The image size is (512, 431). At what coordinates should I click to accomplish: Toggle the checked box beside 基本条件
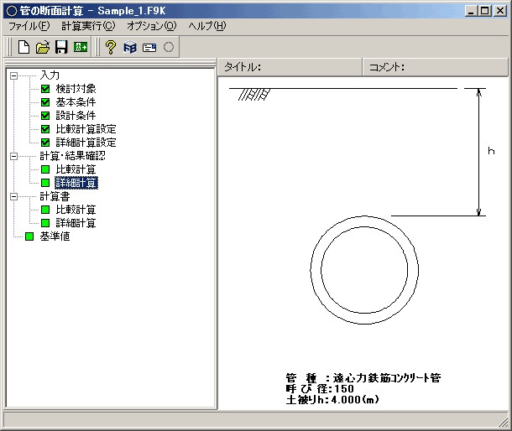(45, 102)
